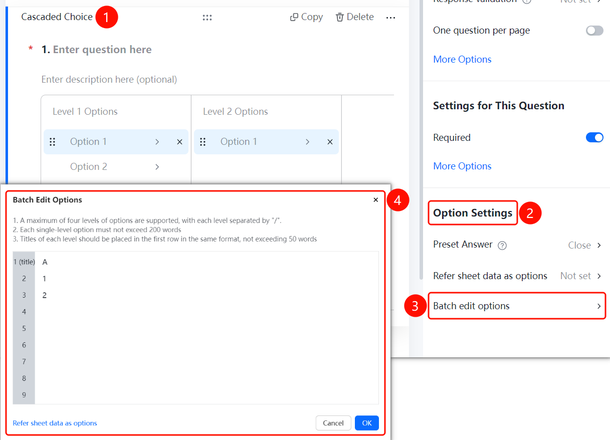Click the Option Settings heading
The width and height of the screenshot is (610, 440).
click(473, 213)
